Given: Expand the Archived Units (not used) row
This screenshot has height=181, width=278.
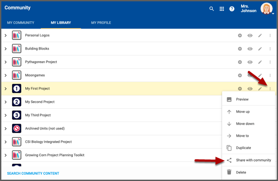Looking at the screenshot, I should [x=5, y=129].
